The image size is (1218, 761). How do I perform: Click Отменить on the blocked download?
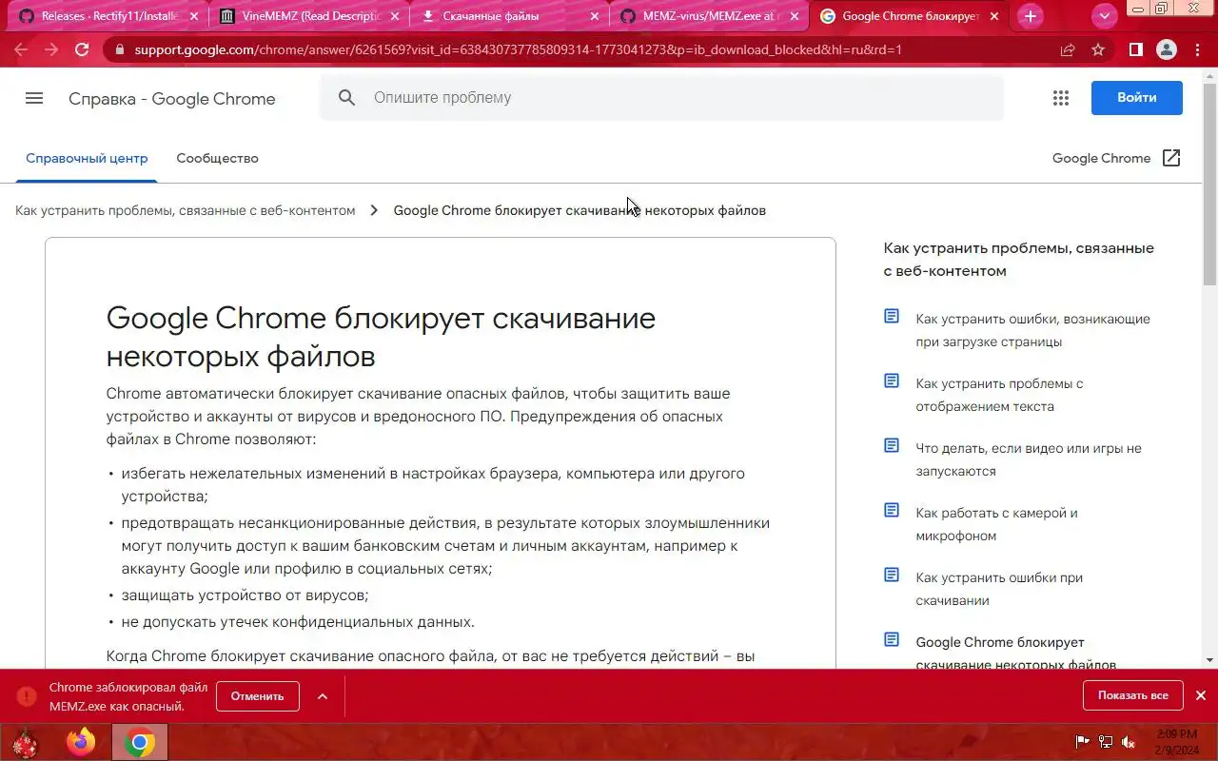pos(257,696)
